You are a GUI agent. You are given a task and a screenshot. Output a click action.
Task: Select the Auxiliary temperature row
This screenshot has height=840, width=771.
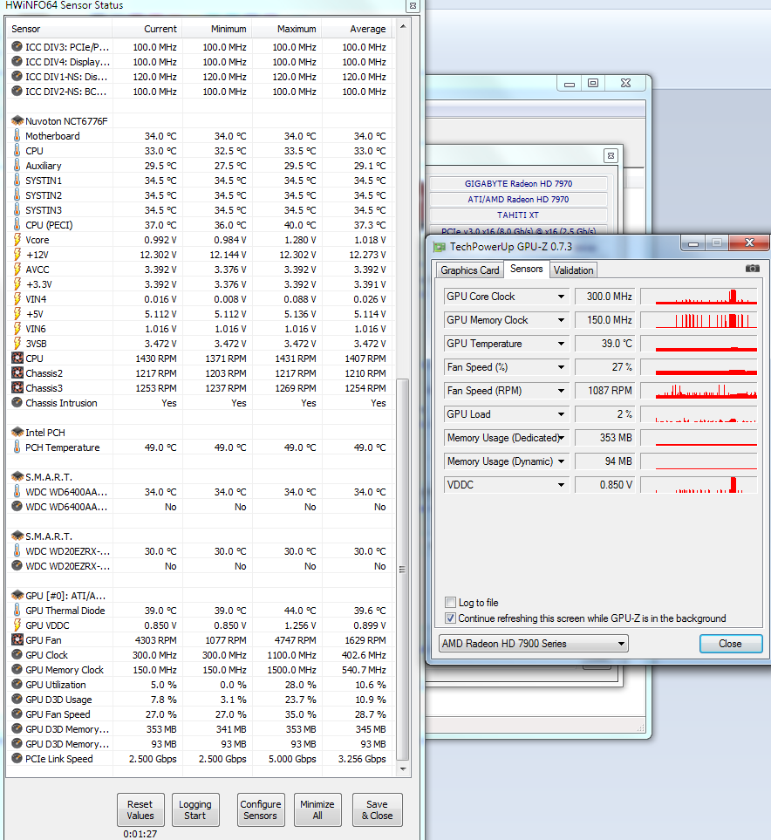pyautogui.click(x=201, y=166)
